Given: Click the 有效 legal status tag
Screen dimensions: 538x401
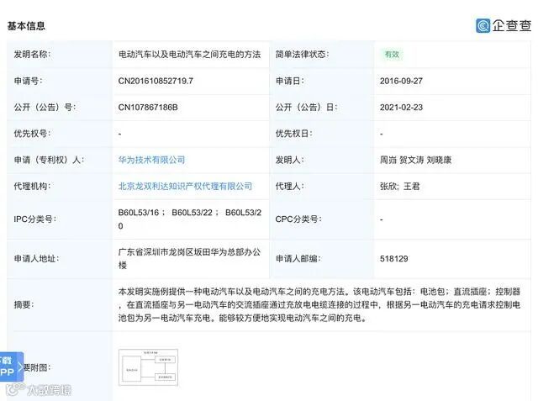Looking at the screenshot, I should 392,54.
